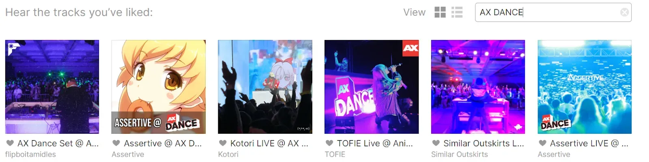Open the TOFIE artist profile link

coord(335,154)
